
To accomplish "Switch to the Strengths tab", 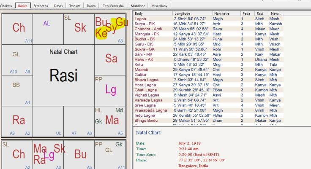I will tap(40, 6).
